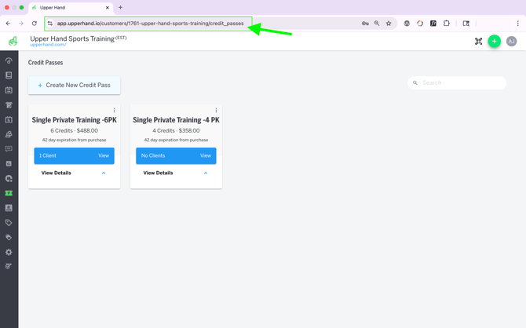526x328 pixels.
Task: Open the contact card icon in sidebar
Action: pos(9,208)
